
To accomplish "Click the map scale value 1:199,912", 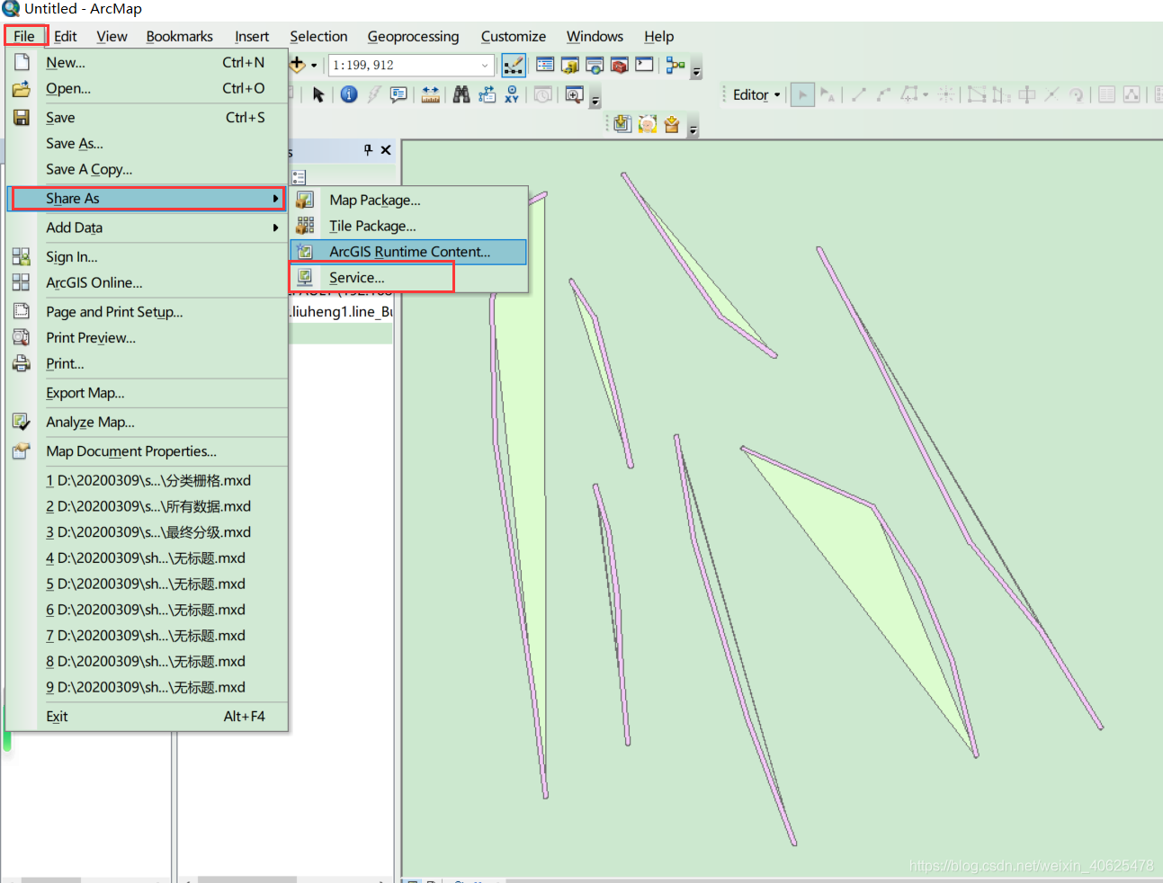I will tap(363, 66).
